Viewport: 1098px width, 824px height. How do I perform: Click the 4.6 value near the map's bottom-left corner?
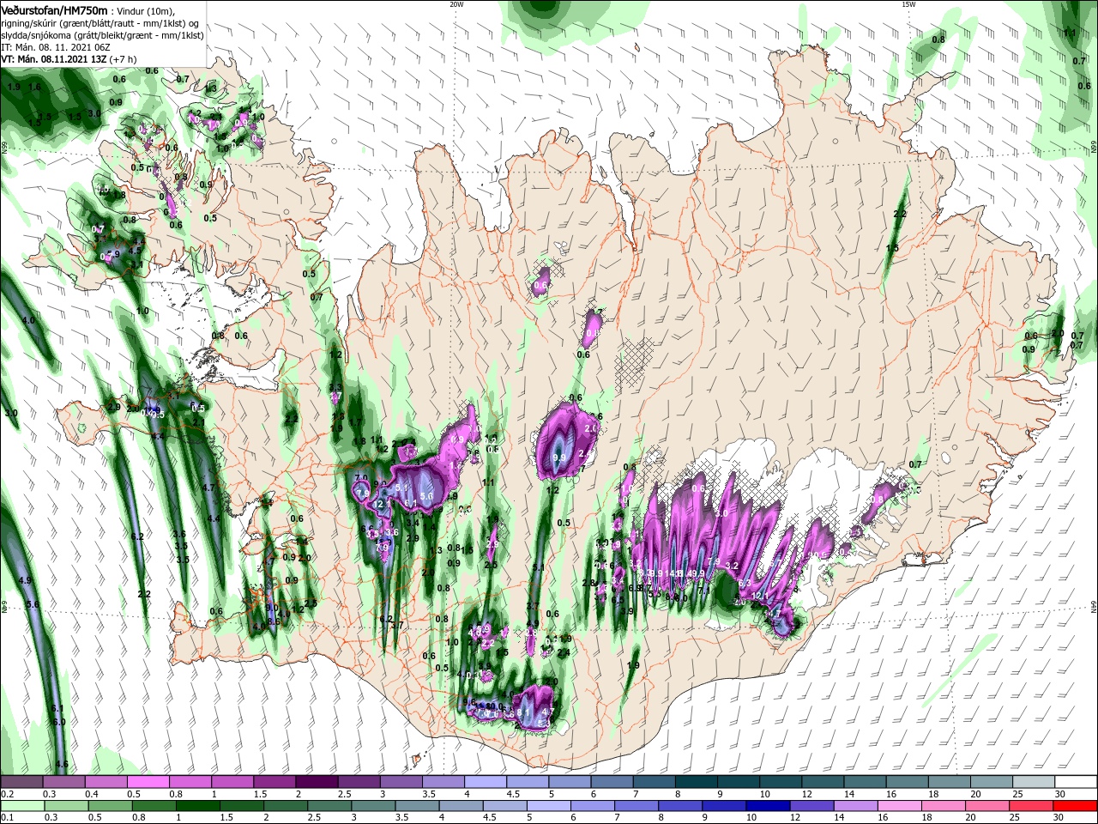[61, 764]
